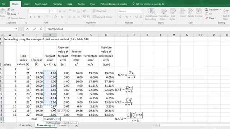This screenshot has width=230, height=129.
Task: Click the Format cells button
Action: pos(199,13)
